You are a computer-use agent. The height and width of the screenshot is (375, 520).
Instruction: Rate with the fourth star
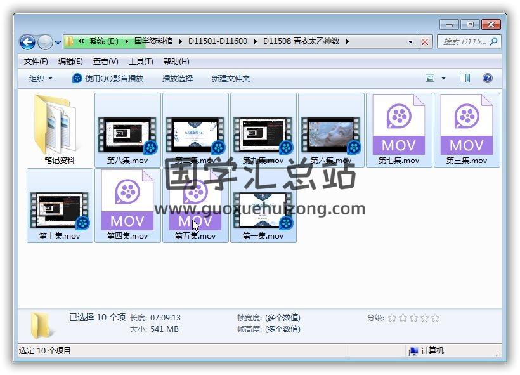pyautogui.click(x=424, y=319)
